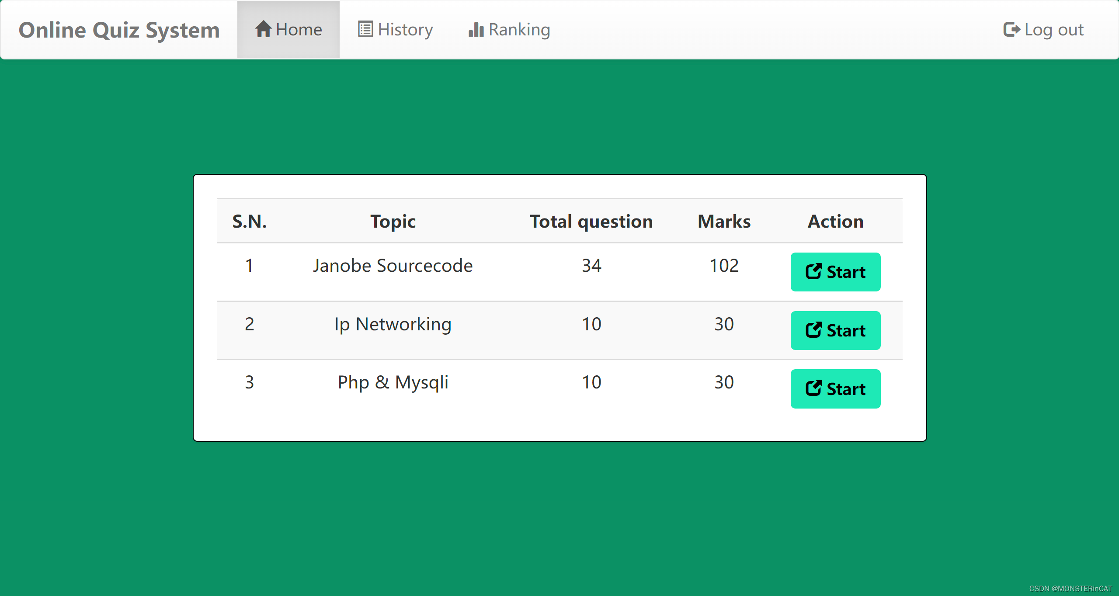
Task: Click the Online Quiz System brand title
Action: pos(119,30)
